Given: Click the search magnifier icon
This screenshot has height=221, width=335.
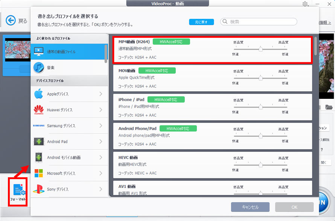Looking at the screenshot, I should point(225,21).
